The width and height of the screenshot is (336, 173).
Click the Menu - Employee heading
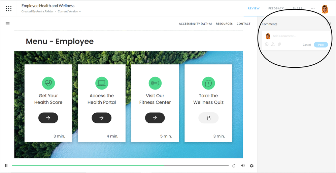click(x=60, y=41)
